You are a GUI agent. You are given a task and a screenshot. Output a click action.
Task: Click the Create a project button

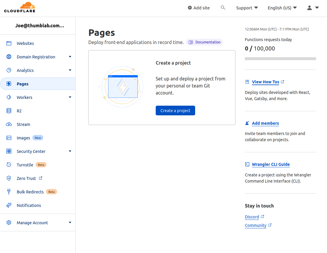pos(175,111)
